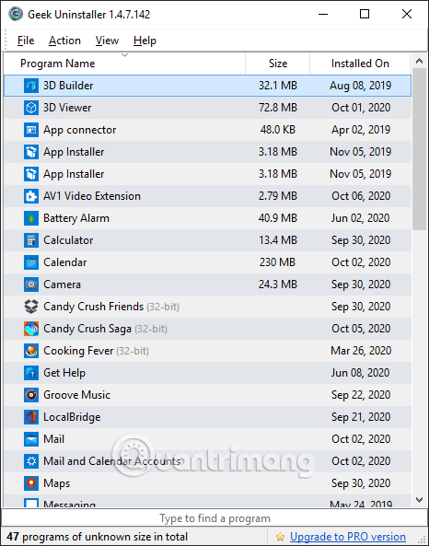Click the Groove Music disc icon
Screen dimensions: 429x546
click(x=31, y=395)
